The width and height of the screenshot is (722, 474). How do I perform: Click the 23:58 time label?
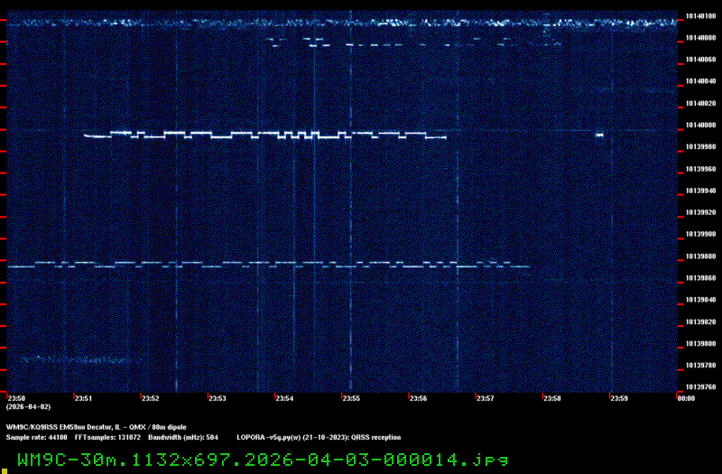(x=551, y=398)
